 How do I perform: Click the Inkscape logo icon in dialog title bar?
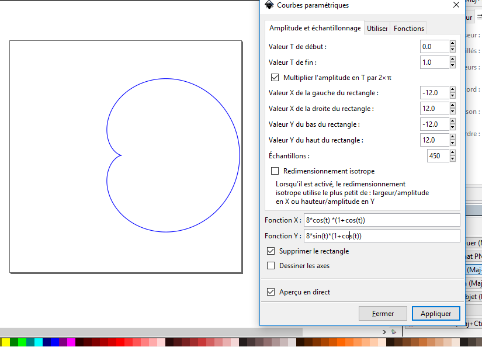(269, 5)
